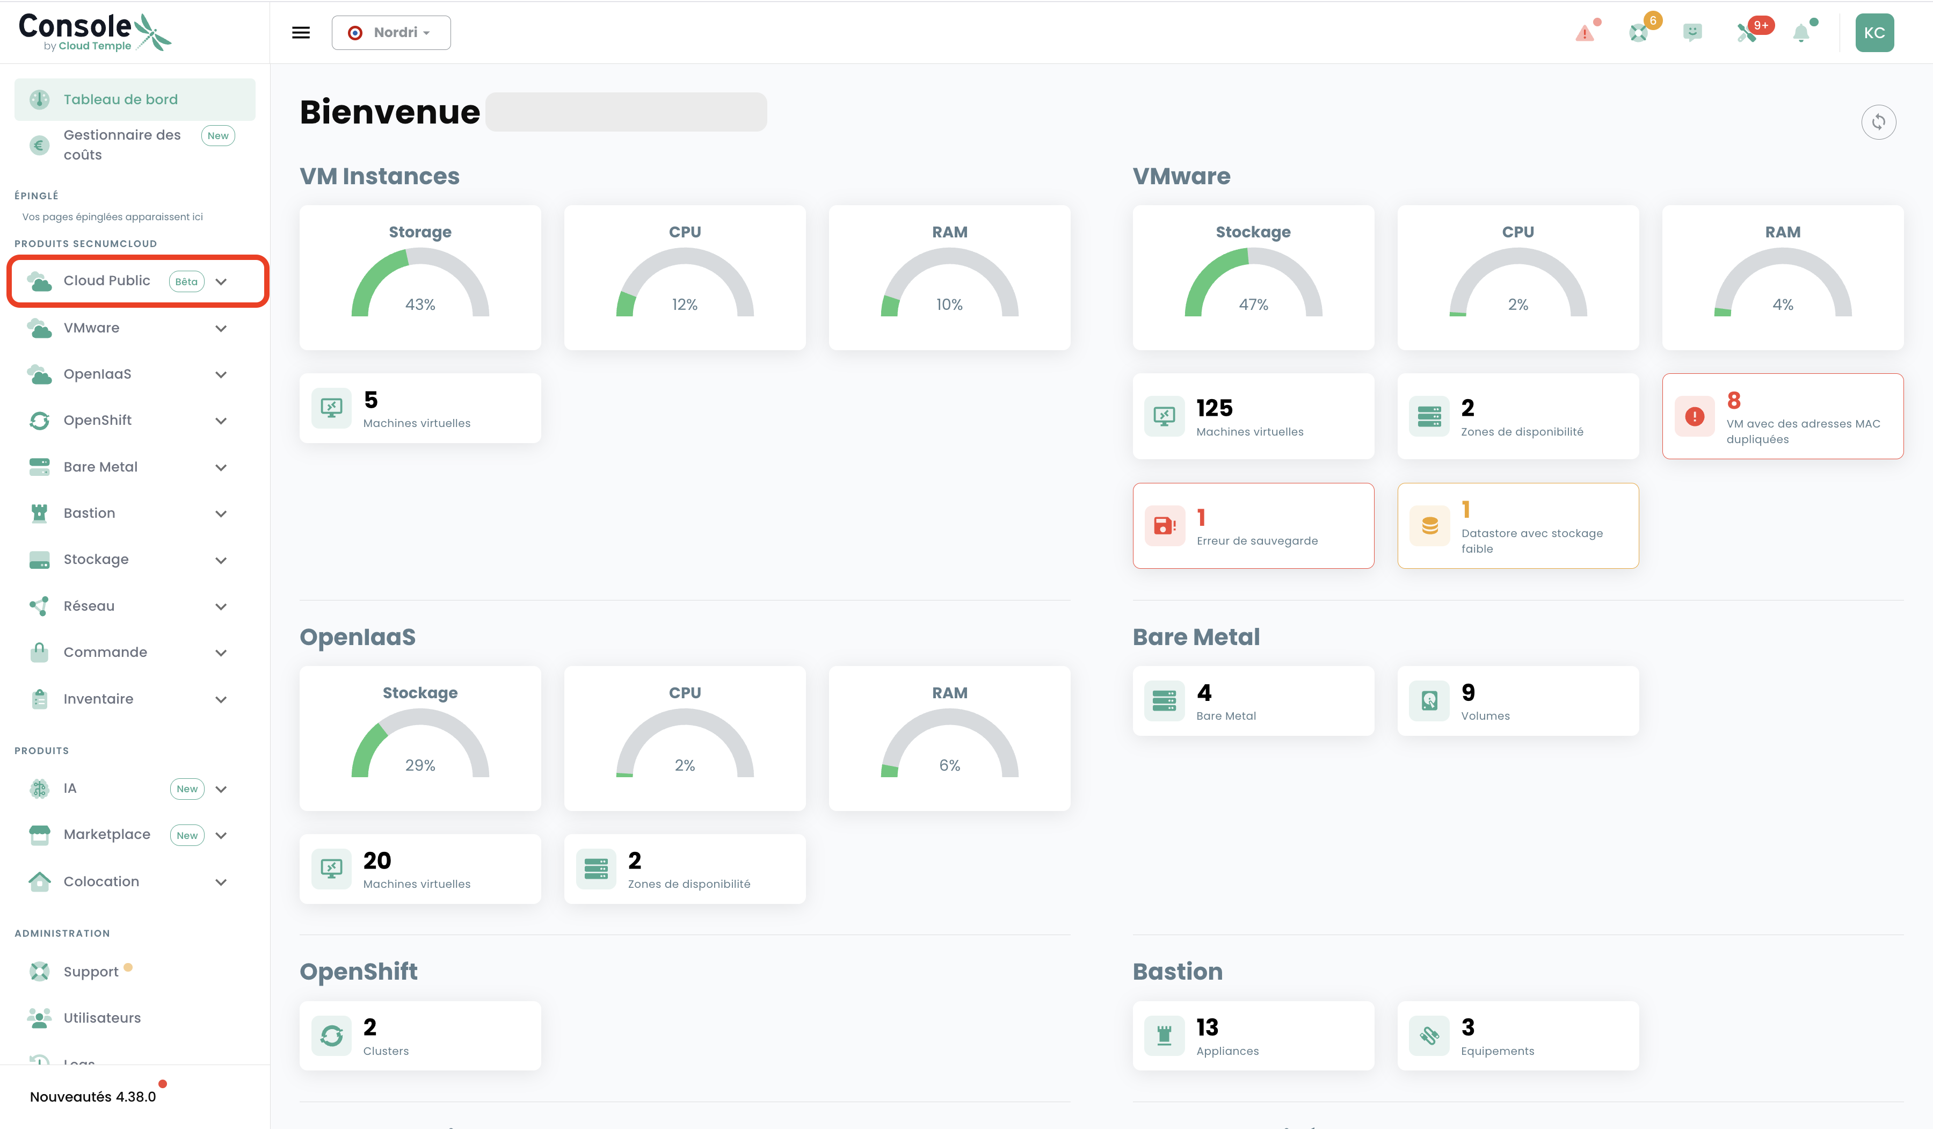The height and width of the screenshot is (1129, 1933).
Task: Click the Bêta badge next to Cloud Public
Action: (x=186, y=281)
